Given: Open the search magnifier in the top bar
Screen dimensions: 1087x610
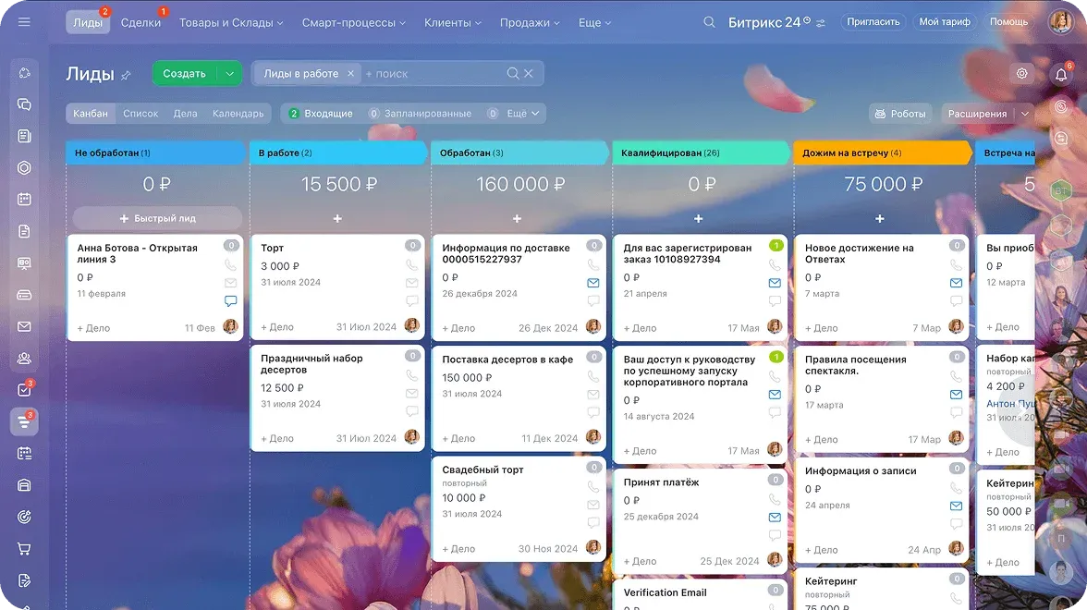Looking at the screenshot, I should pyautogui.click(x=708, y=21).
